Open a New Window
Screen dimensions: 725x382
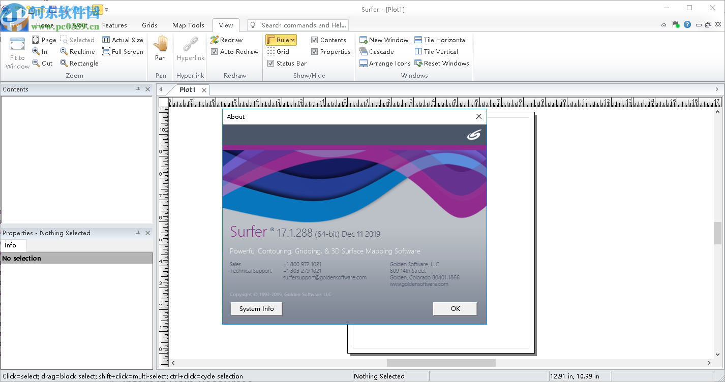coord(384,39)
